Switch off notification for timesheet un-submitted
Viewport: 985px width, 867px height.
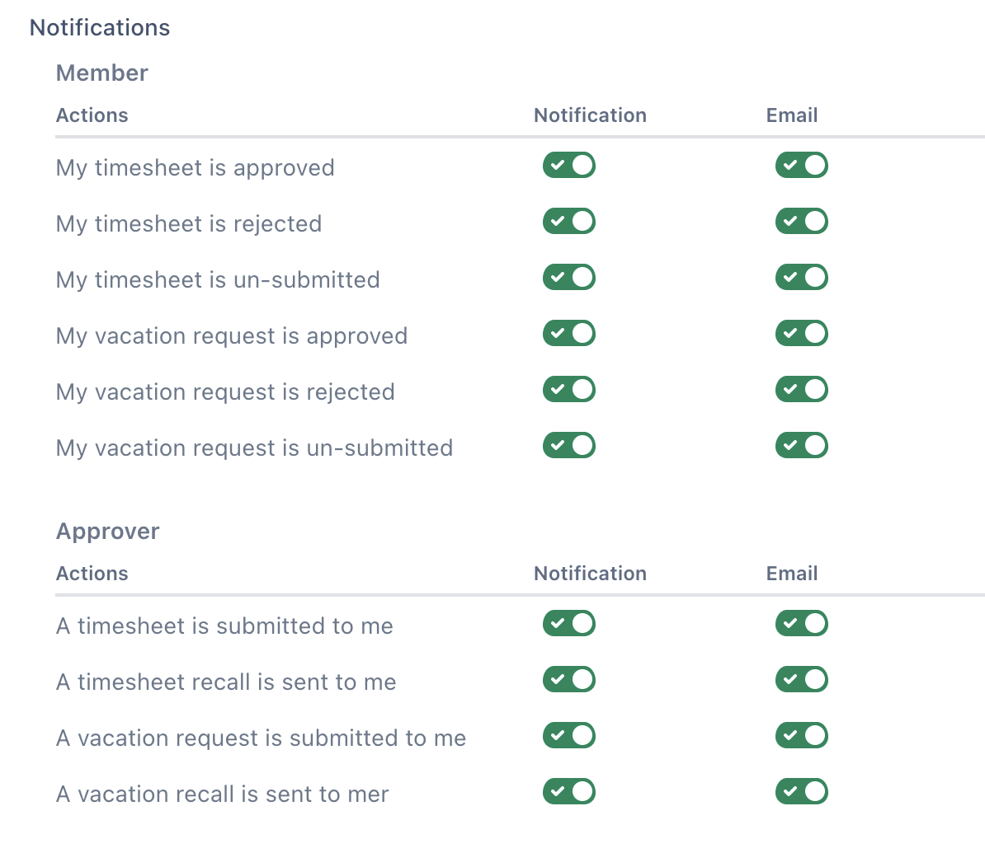click(568, 278)
